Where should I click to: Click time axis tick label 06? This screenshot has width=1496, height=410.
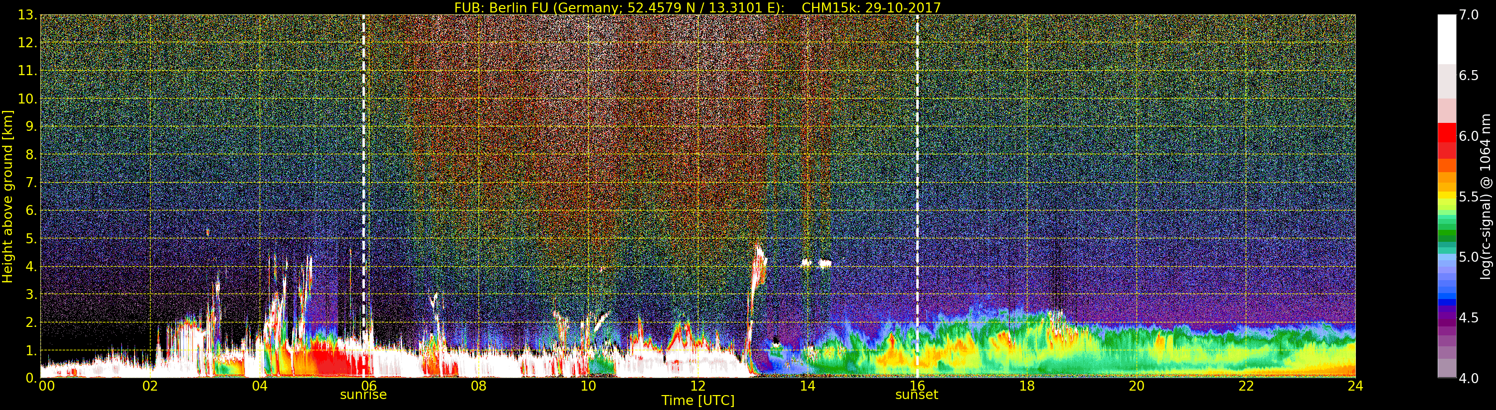pyautogui.click(x=369, y=386)
